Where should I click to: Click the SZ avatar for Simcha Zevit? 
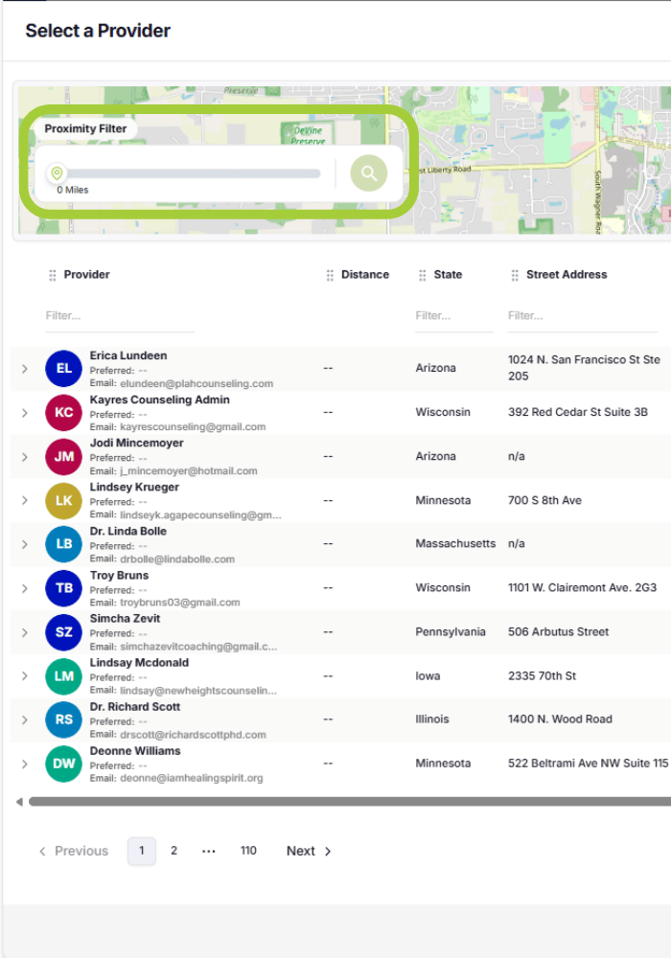point(63,631)
